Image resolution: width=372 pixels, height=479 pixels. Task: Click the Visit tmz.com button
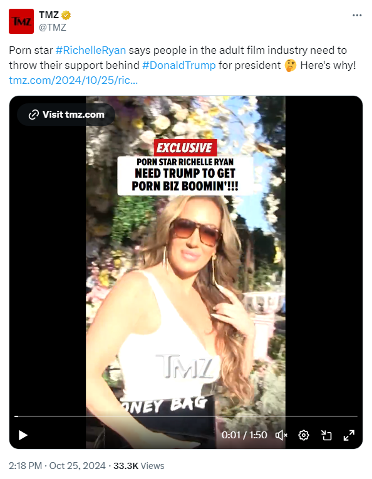click(66, 115)
